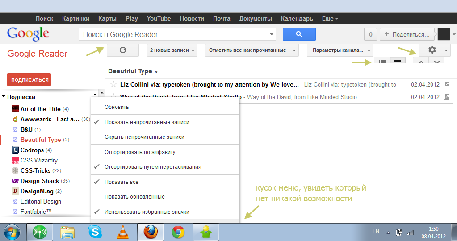Click the Codrops feed favicon
457x241 pixels.
click(x=15, y=150)
